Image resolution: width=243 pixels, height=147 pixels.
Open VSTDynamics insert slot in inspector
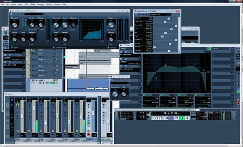click(14, 51)
